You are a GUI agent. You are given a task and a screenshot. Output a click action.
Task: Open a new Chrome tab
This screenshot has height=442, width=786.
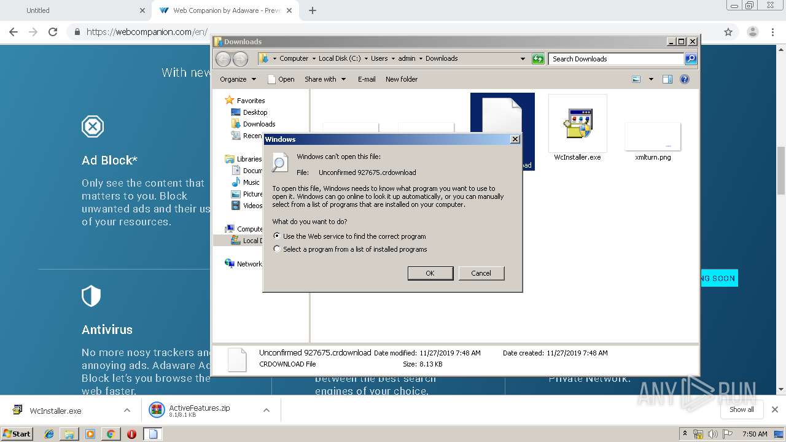(x=313, y=10)
